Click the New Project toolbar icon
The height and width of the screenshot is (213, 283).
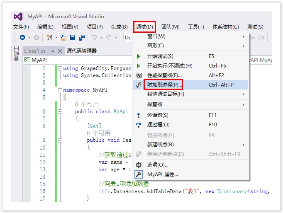point(49,37)
